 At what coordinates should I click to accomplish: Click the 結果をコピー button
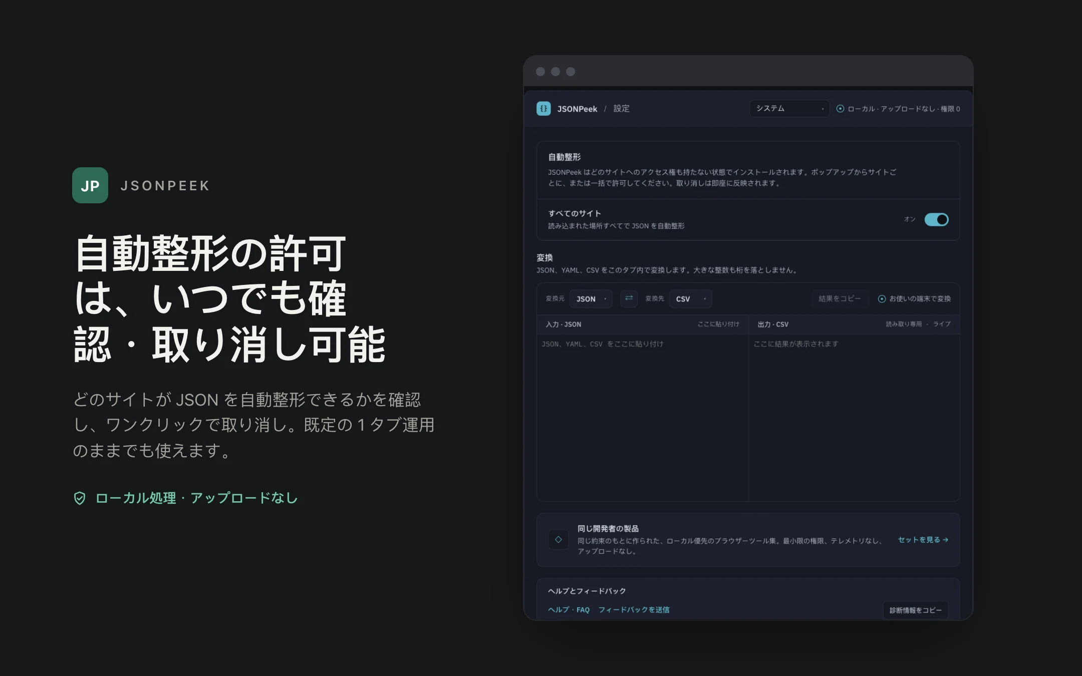(840, 298)
